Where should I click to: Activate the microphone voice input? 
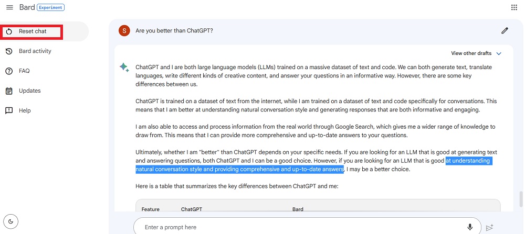[470, 227]
